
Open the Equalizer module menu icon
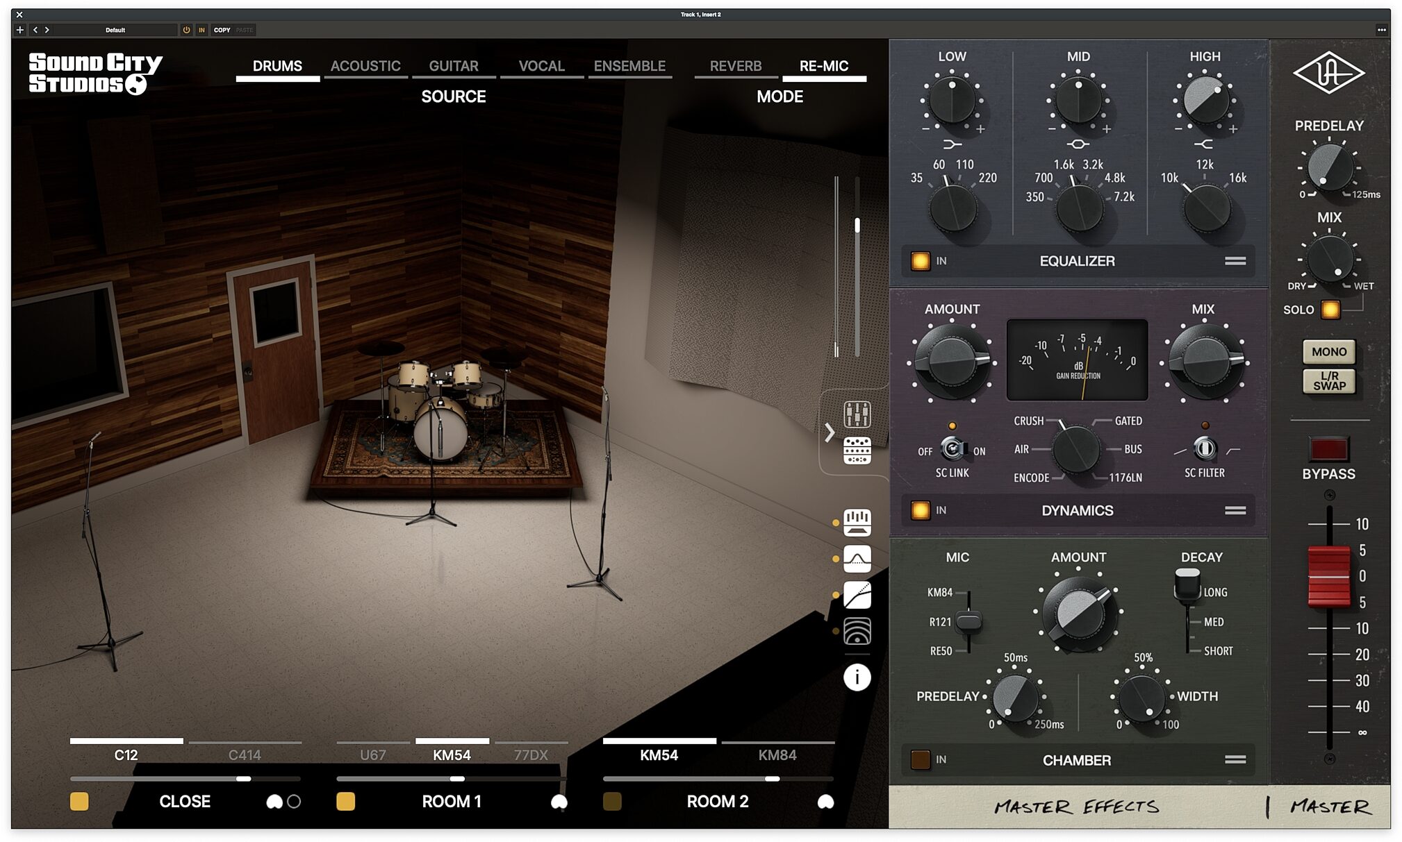click(x=1235, y=261)
